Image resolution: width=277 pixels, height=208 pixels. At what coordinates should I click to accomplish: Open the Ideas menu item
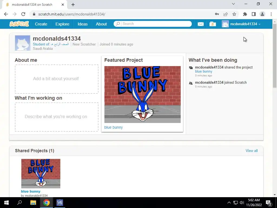(83, 24)
